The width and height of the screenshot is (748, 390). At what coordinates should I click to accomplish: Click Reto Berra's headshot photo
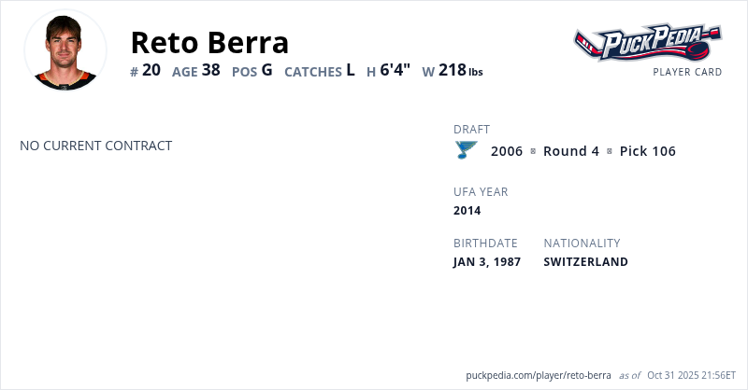click(x=65, y=50)
